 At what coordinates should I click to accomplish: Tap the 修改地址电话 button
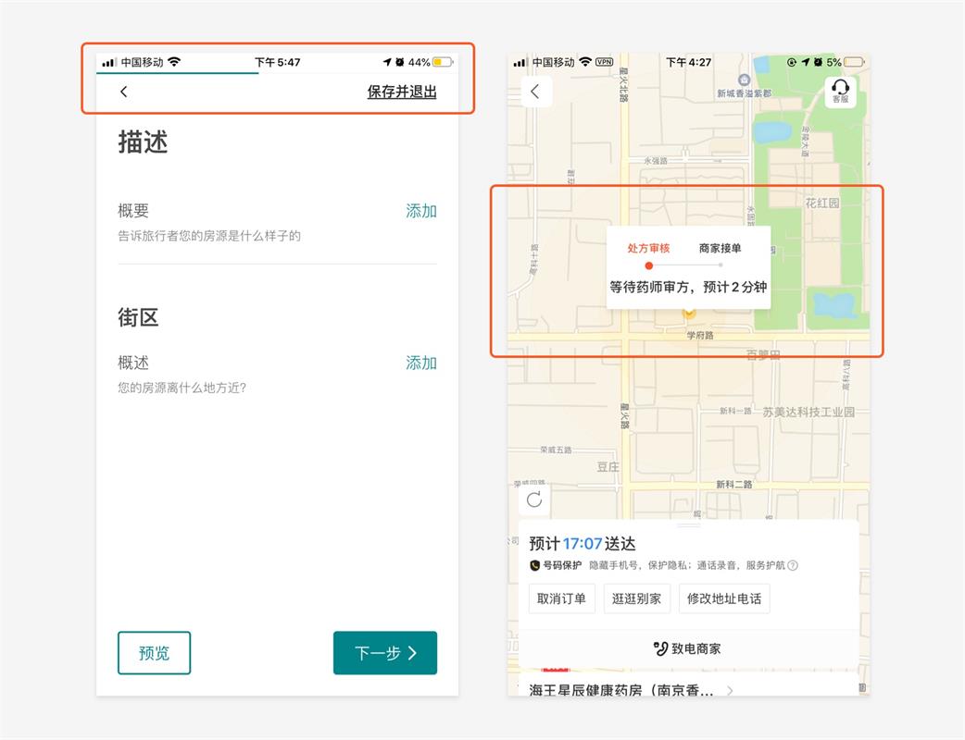[x=724, y=598]
